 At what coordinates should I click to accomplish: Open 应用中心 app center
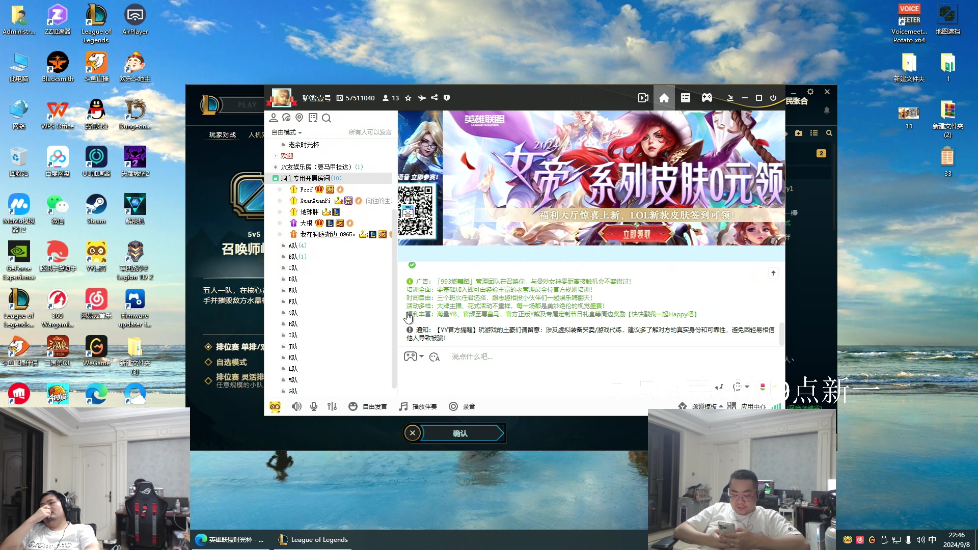[747, 406]
